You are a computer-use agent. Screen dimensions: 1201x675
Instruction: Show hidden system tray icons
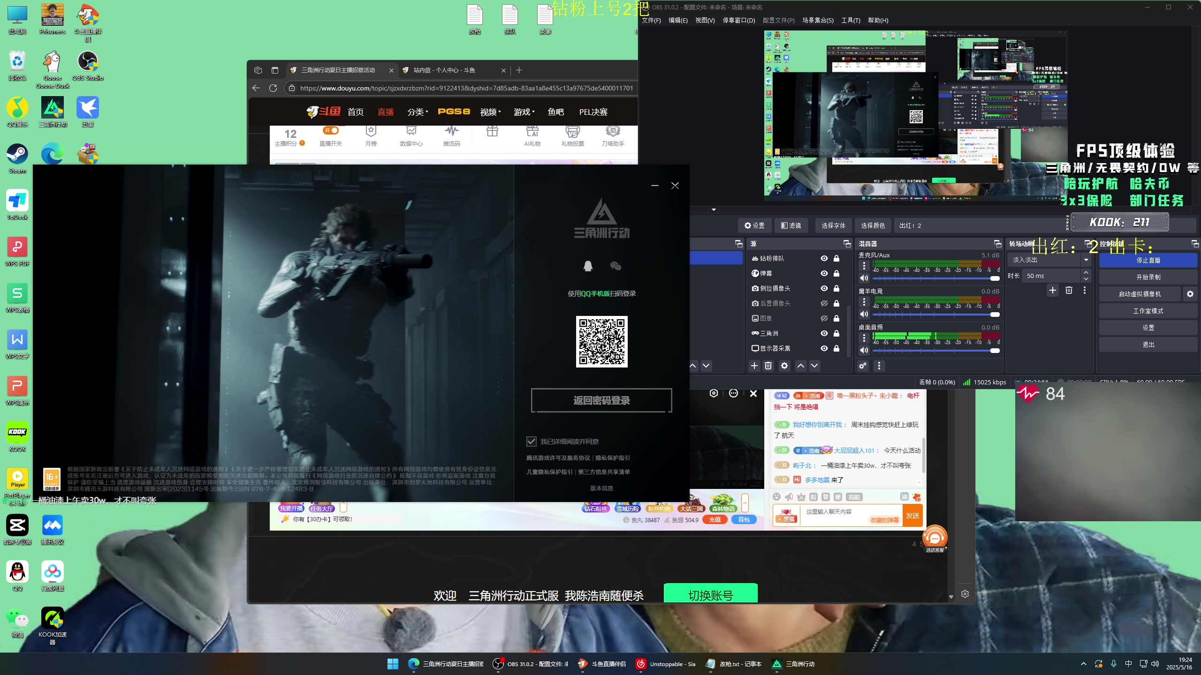(x=1083, y=664)
